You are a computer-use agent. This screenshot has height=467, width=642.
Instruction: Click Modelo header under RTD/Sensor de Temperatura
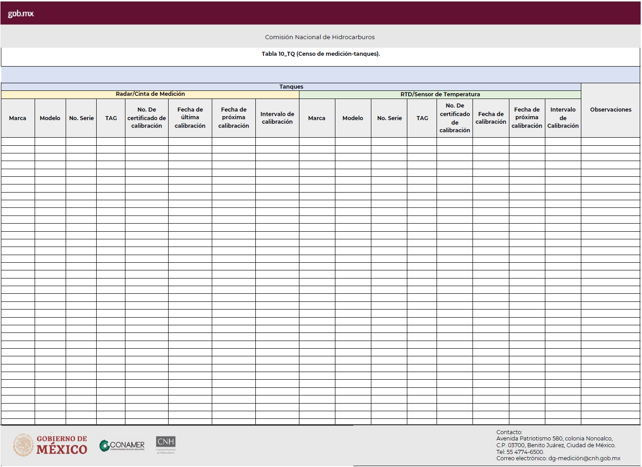click(352, 118)
